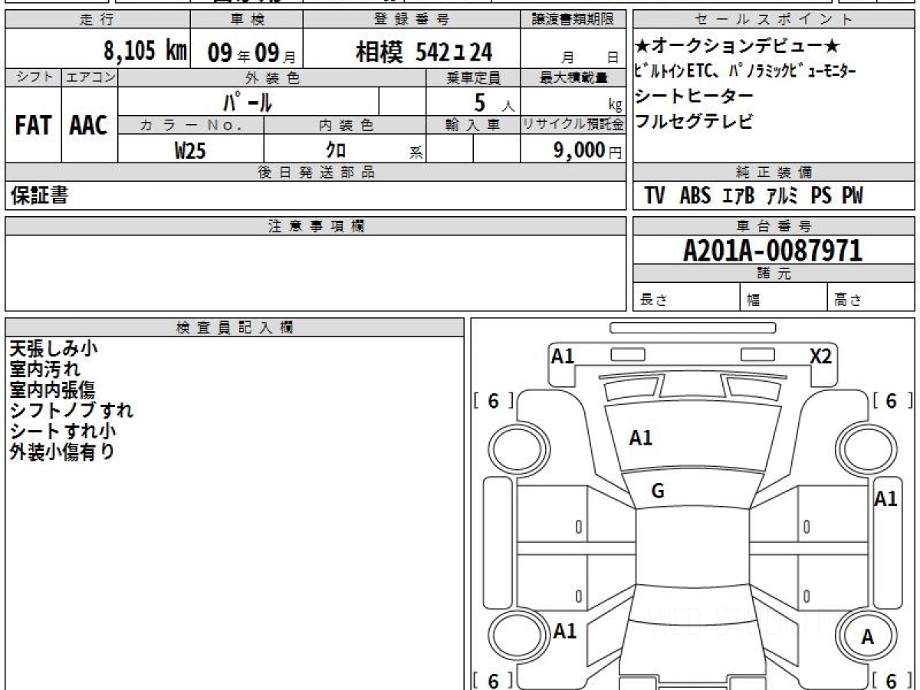Viewport: 920px width, 690px height.
Task: Click the "純正装備" header
Action: tap(774, 172)
